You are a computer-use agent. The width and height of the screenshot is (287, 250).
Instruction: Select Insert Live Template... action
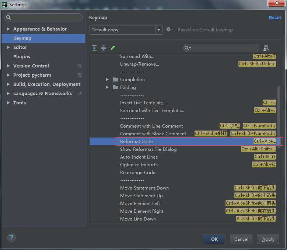143,103
